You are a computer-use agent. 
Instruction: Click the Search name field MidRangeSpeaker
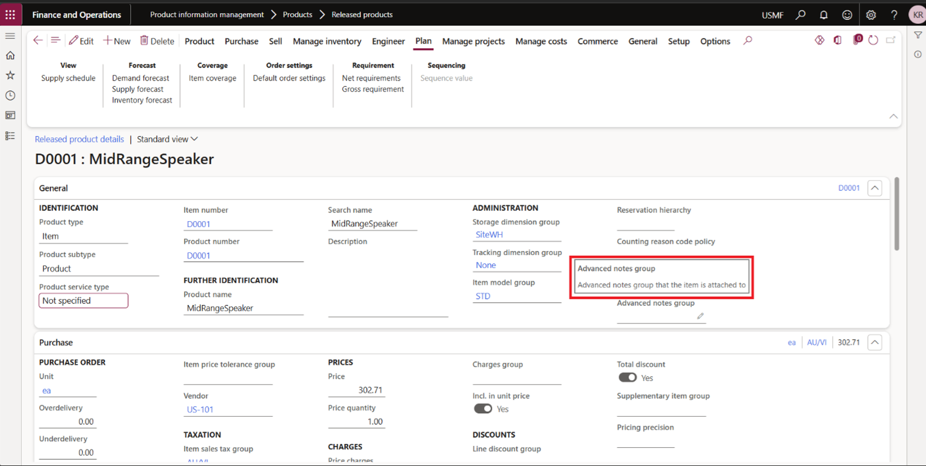click(x=373, y=223)
